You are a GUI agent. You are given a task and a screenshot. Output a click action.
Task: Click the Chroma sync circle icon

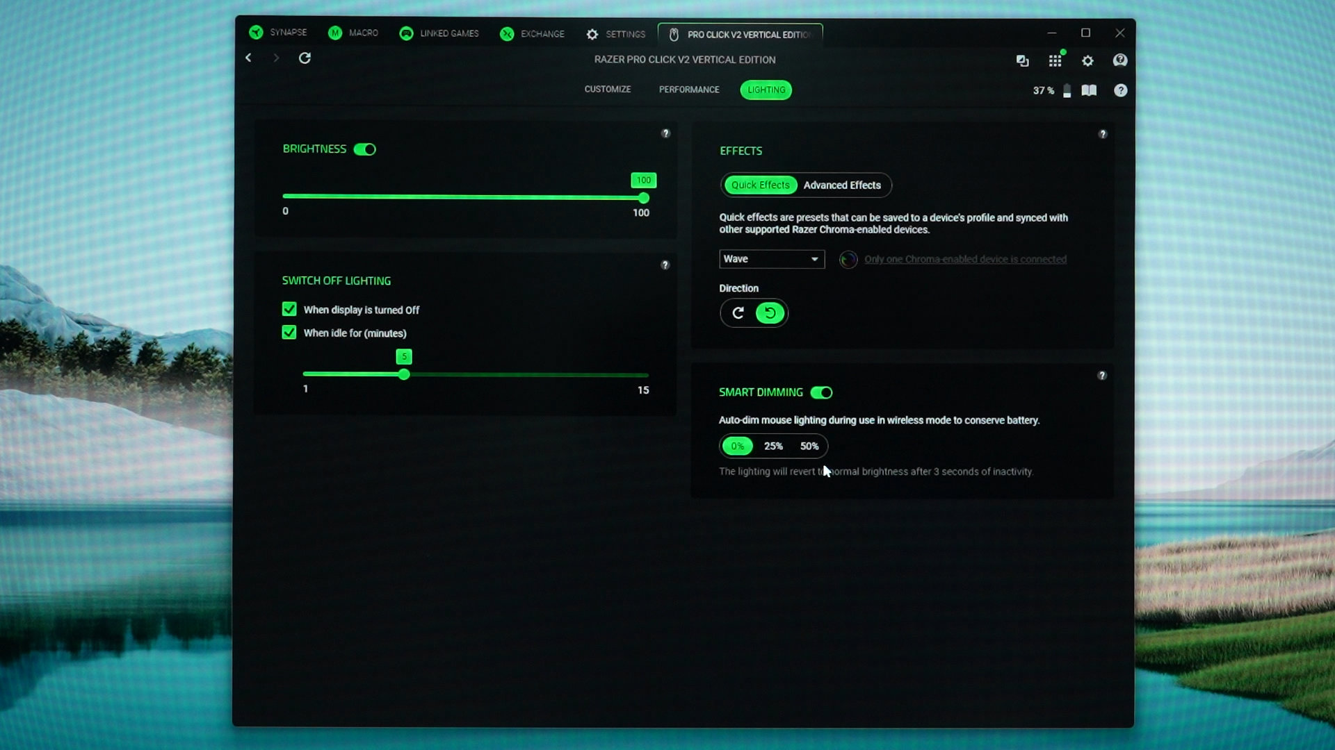848,260
